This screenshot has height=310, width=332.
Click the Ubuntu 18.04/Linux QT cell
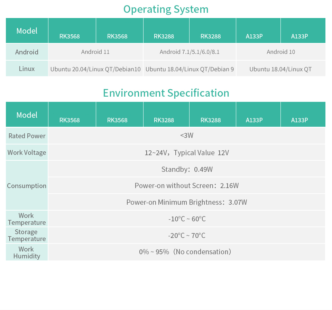tap(281, 69)
